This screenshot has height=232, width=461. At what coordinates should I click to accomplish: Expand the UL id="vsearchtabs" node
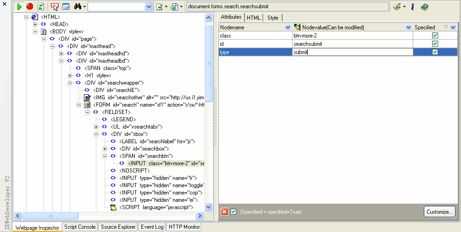(96, 127)
